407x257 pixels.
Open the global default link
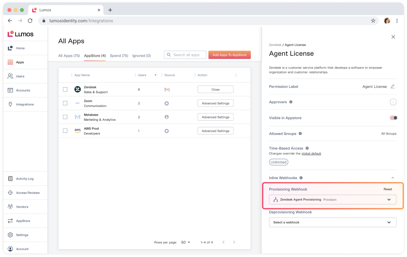point(311,154)
